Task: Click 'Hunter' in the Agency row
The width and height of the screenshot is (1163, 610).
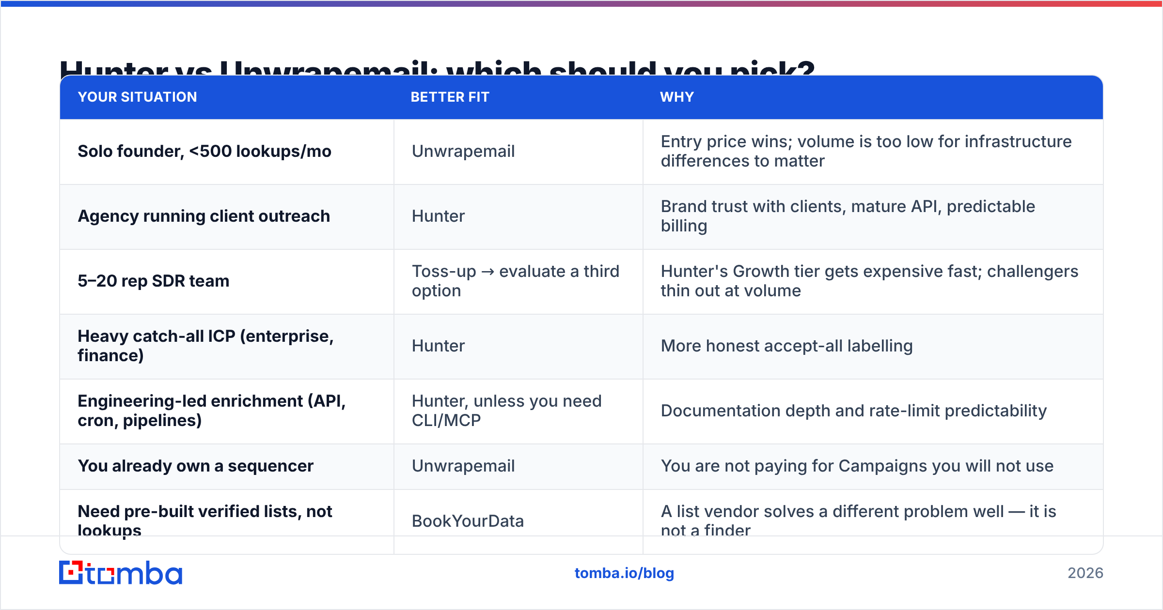Action: (439, 216)
